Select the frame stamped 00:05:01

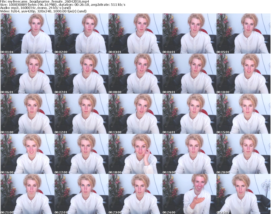(243, 34)
